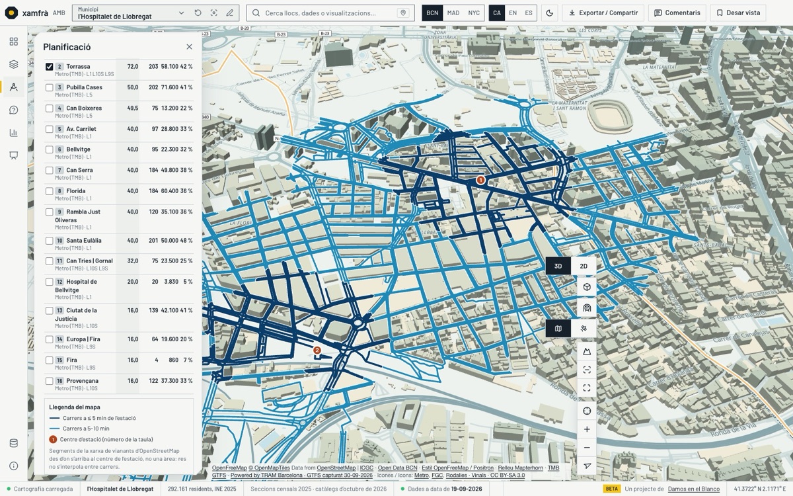Screen dimensions: 793x496
Task: Toggle the metro tunnel icon on map
Action: tap(587, 308)
